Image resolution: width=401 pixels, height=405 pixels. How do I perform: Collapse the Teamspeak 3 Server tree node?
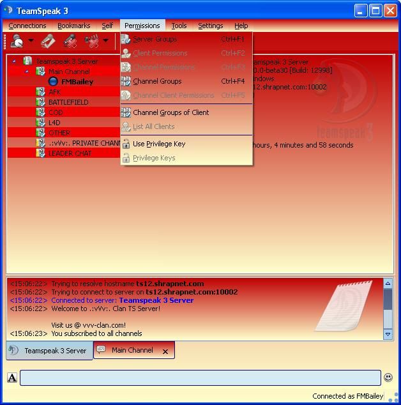pyautogui.click(x=14, y=61)
